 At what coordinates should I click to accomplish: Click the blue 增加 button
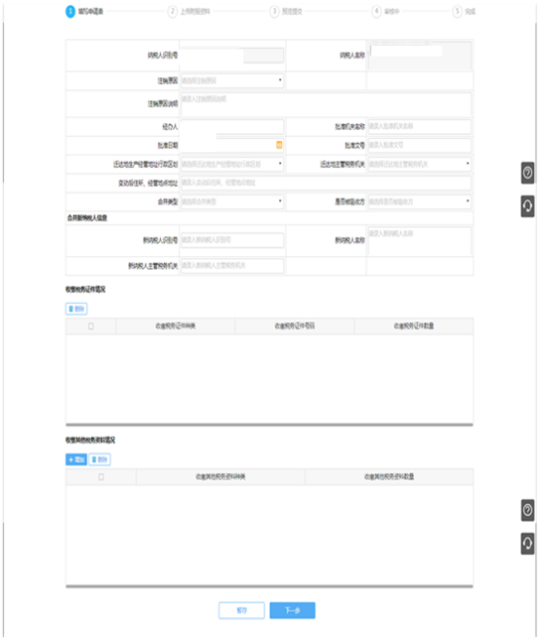click(76, 459)
